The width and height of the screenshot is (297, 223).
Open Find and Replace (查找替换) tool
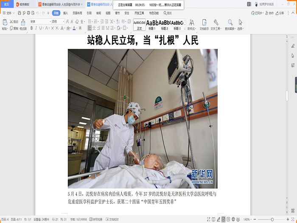click(x=230, y=24)
